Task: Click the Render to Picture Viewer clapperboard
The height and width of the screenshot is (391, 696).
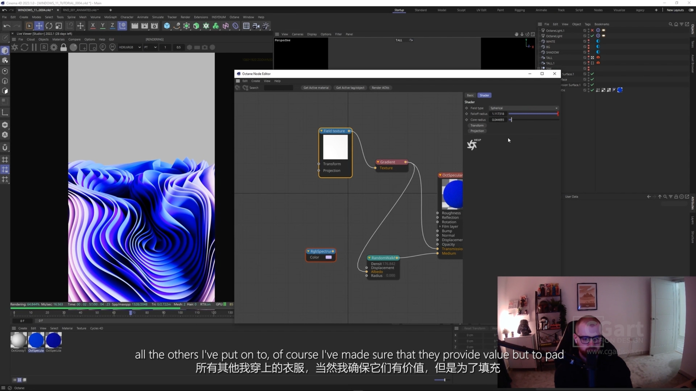Action: [x=145, y=26]
